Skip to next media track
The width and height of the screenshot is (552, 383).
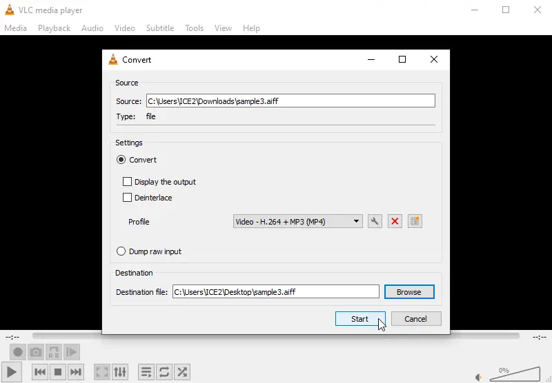point(76,372)
